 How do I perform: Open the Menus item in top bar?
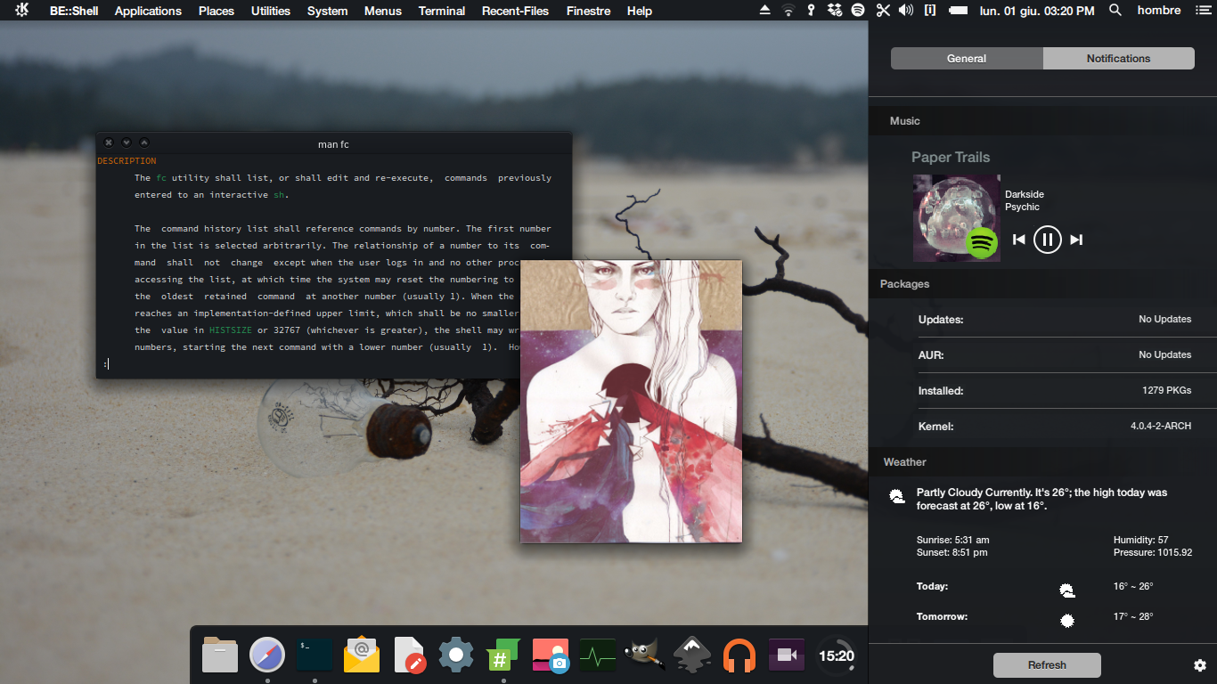pos(383,11)
